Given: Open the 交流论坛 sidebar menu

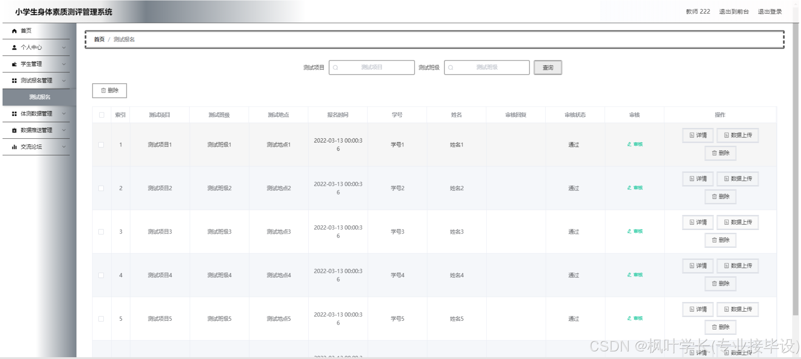Looking at the screenshot, I should click(x=36, y=147).
